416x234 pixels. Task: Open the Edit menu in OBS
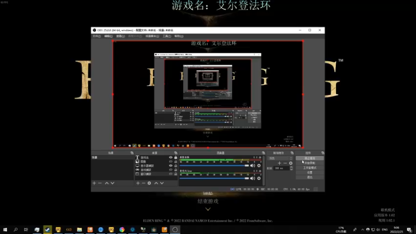pos(108,36)
